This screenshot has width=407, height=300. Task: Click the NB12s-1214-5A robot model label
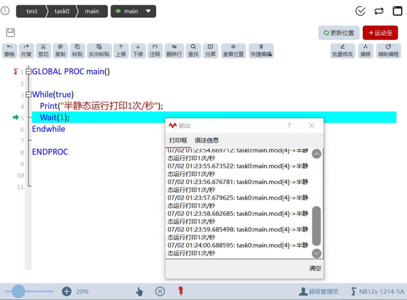tap(377, 292)
